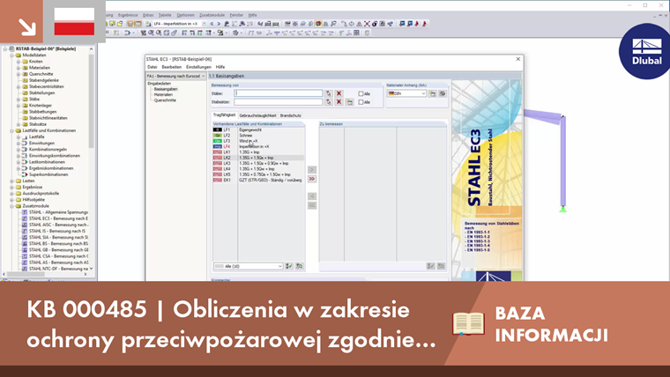Select EK1 GZT (STR/GEO) row

tap(258, 181)
